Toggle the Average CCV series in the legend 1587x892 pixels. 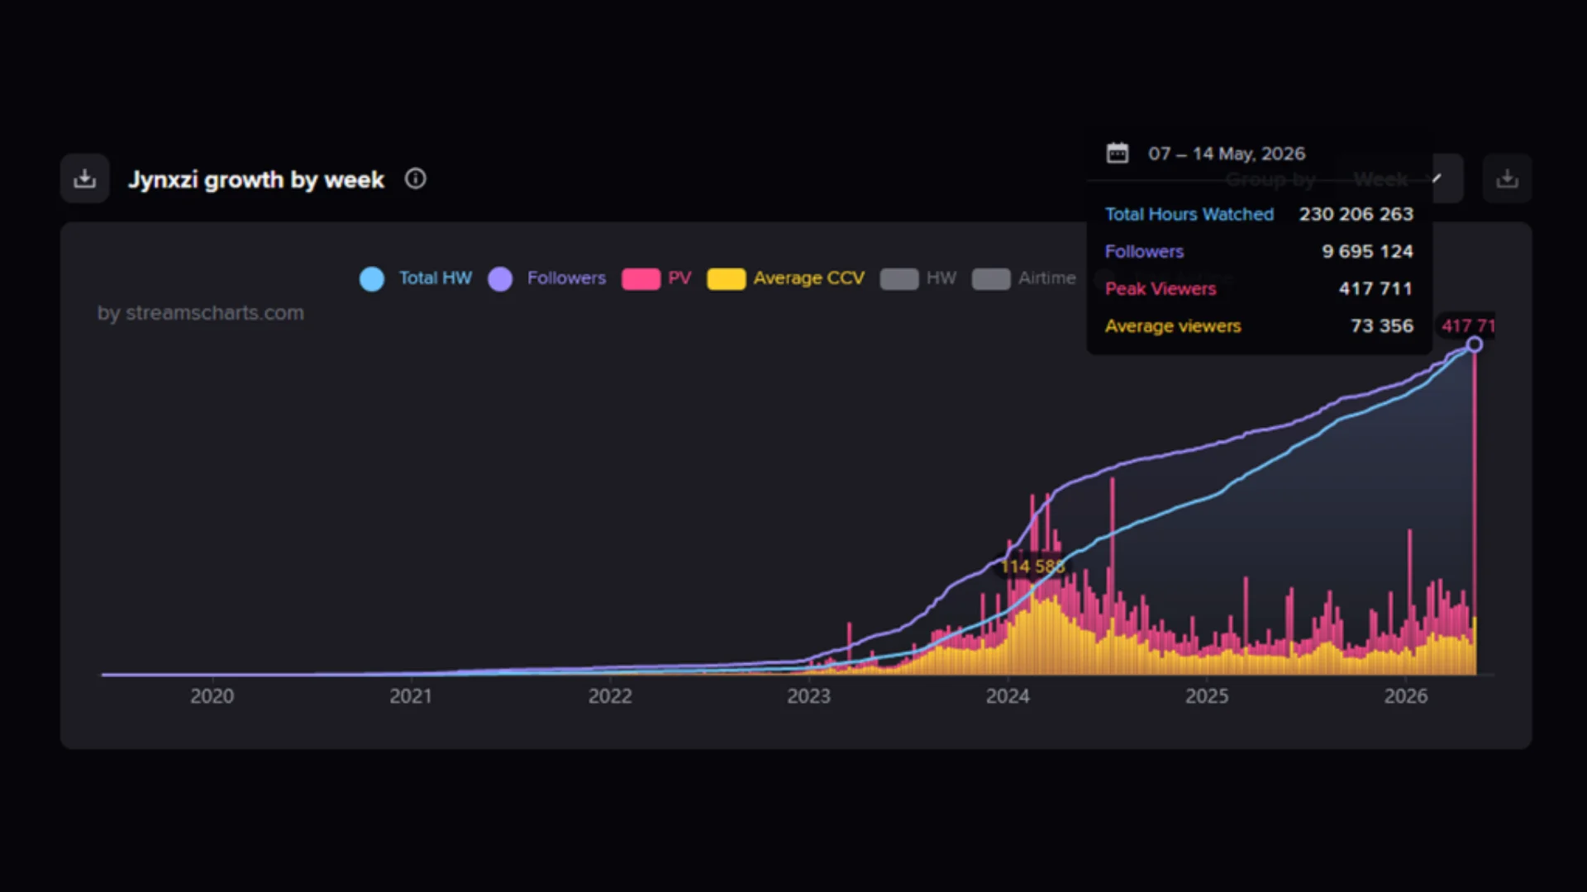786,278
